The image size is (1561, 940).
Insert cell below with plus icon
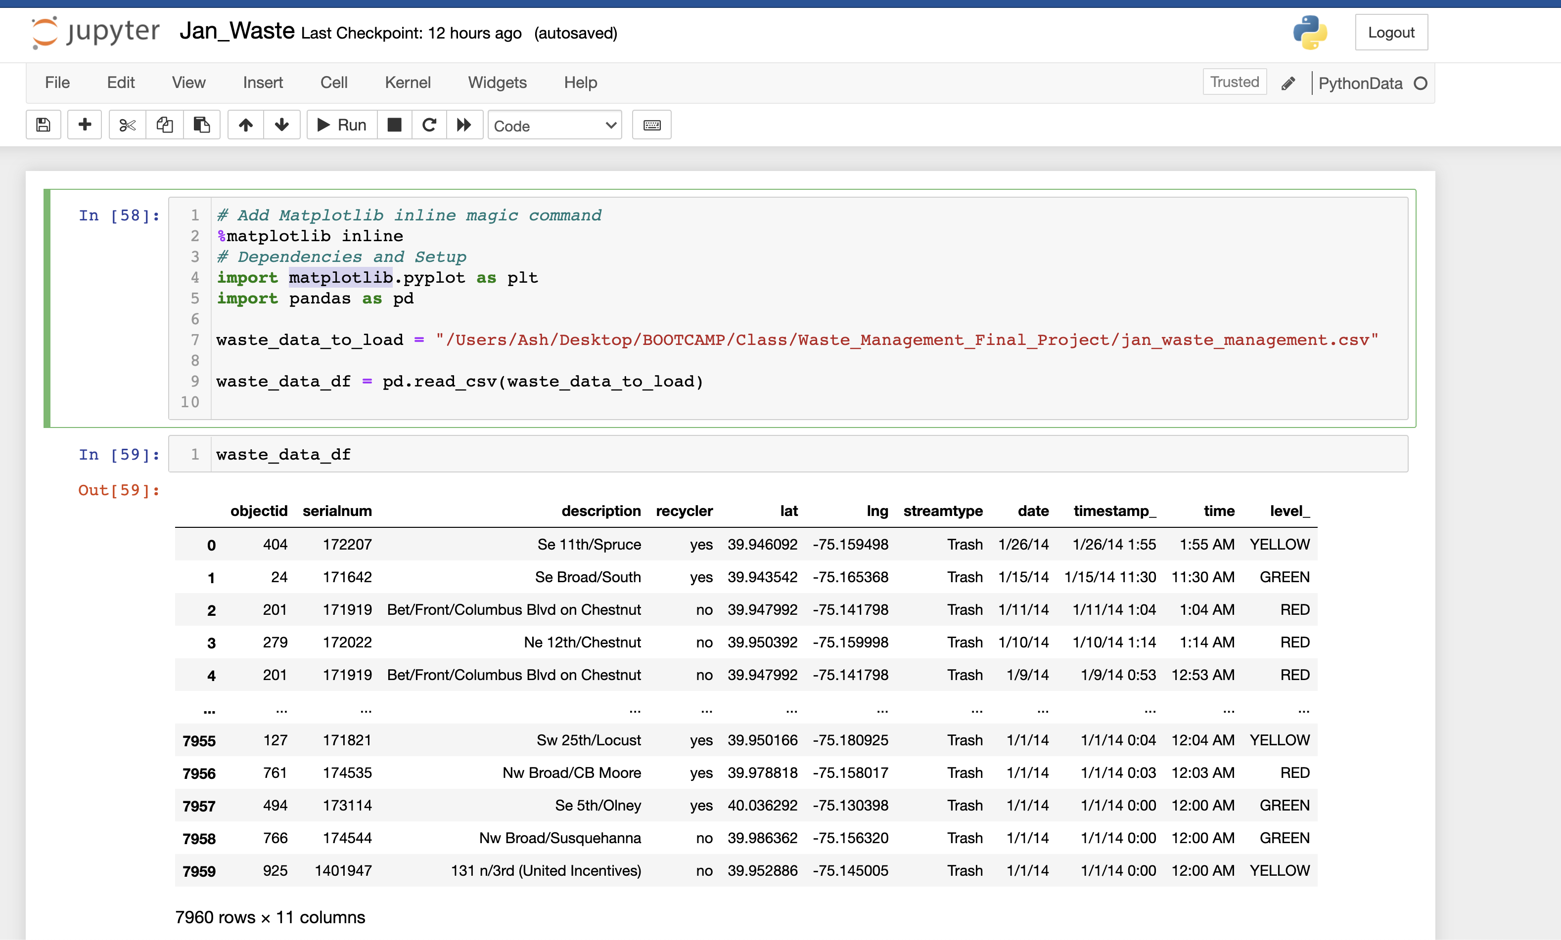coord(84,126)
